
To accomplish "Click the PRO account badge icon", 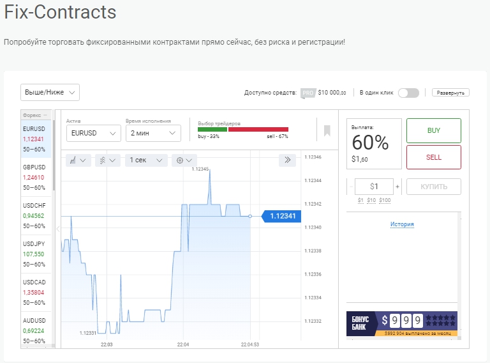I will point(308,93).
